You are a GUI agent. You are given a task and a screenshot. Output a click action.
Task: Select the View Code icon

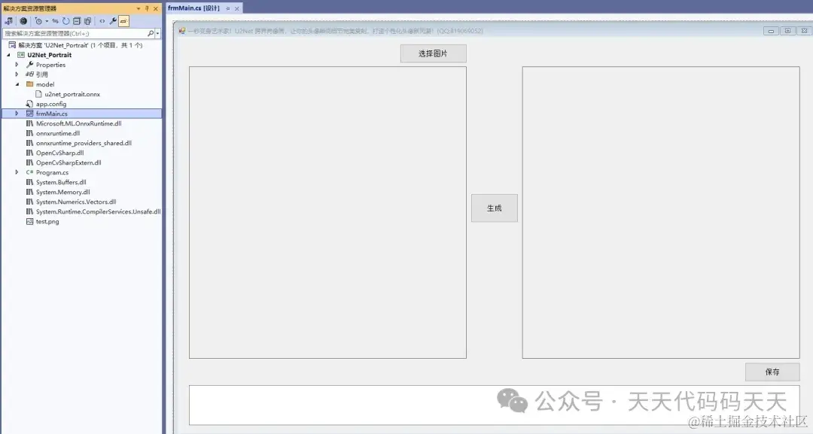point(102,22)
